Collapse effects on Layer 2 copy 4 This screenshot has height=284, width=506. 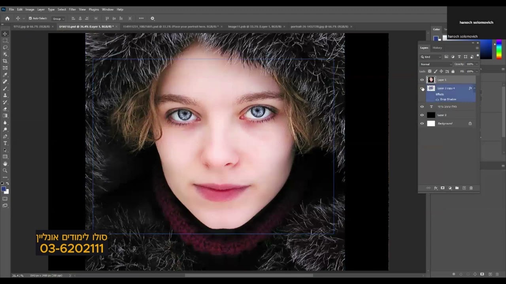pos(474,88)
